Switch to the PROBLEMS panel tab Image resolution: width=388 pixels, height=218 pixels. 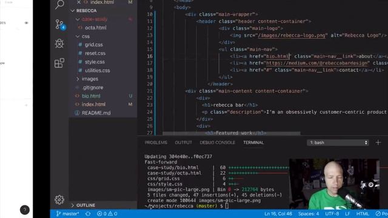156,143
